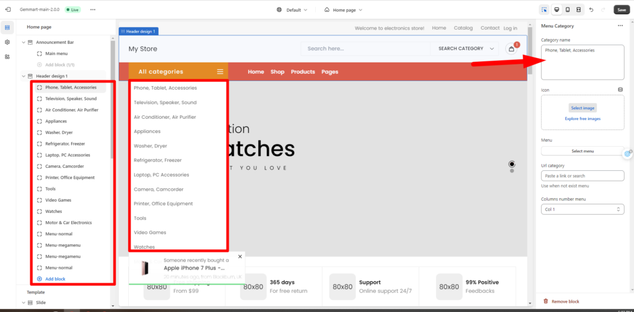634x312 pixels.
Task: Click Contact in the top menu
Action: 490,28
